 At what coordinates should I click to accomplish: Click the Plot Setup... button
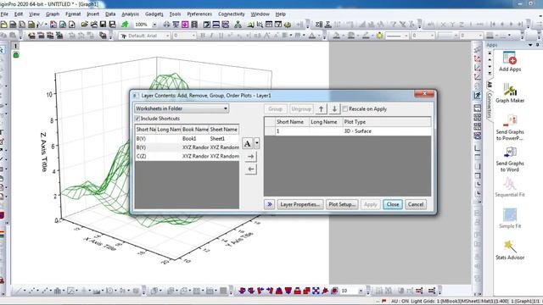342,204
